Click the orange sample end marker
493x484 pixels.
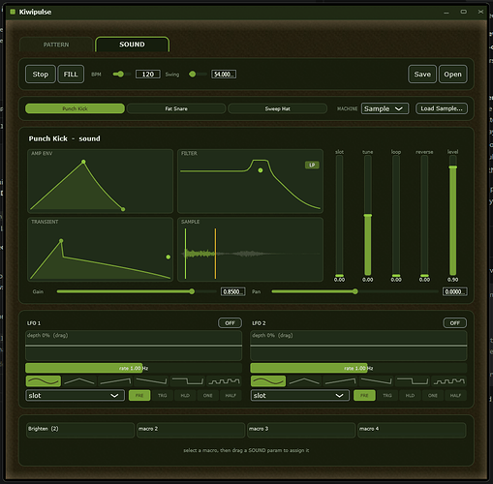tap(215, 254)
